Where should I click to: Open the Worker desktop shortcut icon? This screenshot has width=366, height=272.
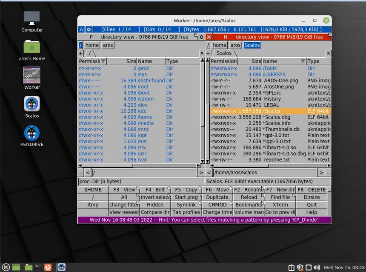(32, 76)
